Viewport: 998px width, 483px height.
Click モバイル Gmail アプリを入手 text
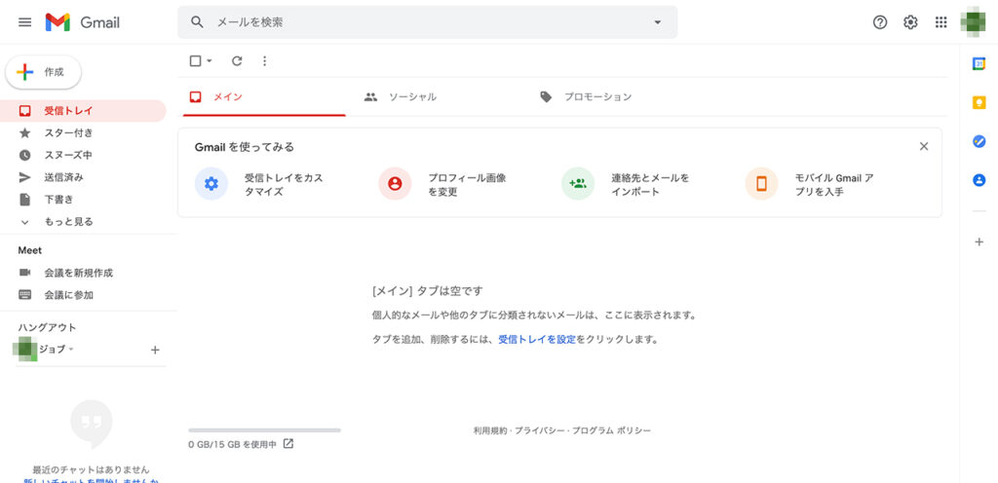[x=834, y=185]
